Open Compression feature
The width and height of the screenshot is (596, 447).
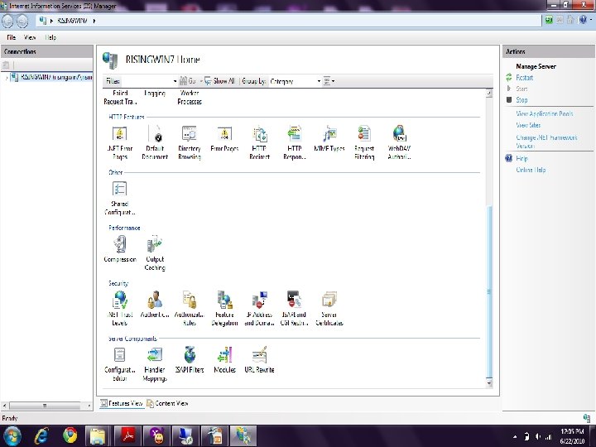click(x=120, y=249)
